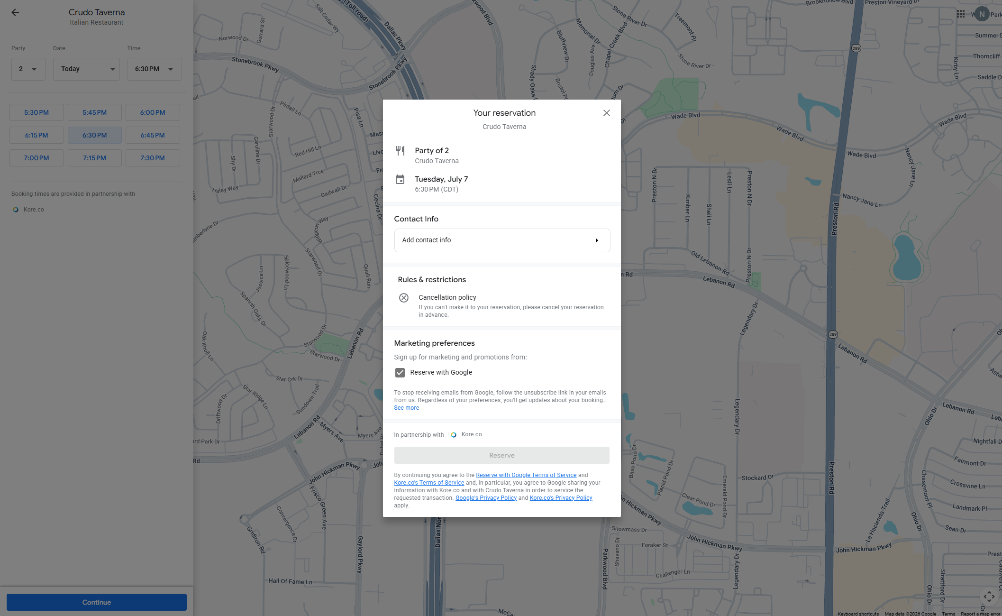The image size is (1002, 616).
Task: Click the cancellation policy circled X icon
Action: tap(404, 298)
